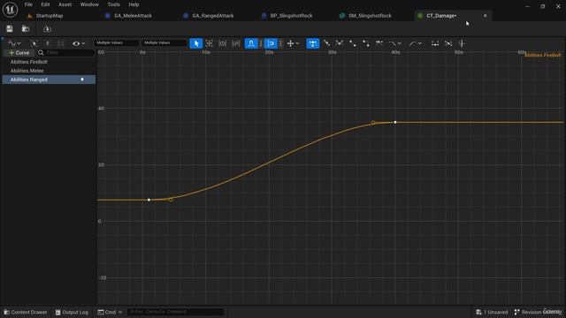Open the Help menu
566x318 pixels.
point(134,4)
